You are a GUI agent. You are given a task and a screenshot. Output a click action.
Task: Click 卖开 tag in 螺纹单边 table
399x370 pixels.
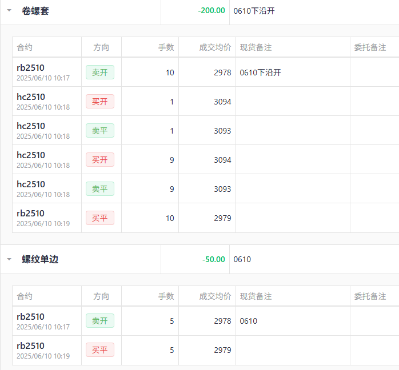[x=100, y=321]
